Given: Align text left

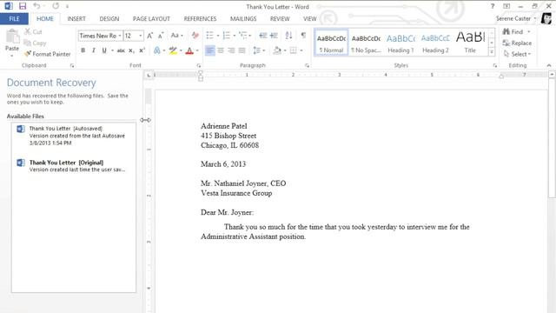Looking at the screenshot, I should pyautogui.click(x=210, y=50).
